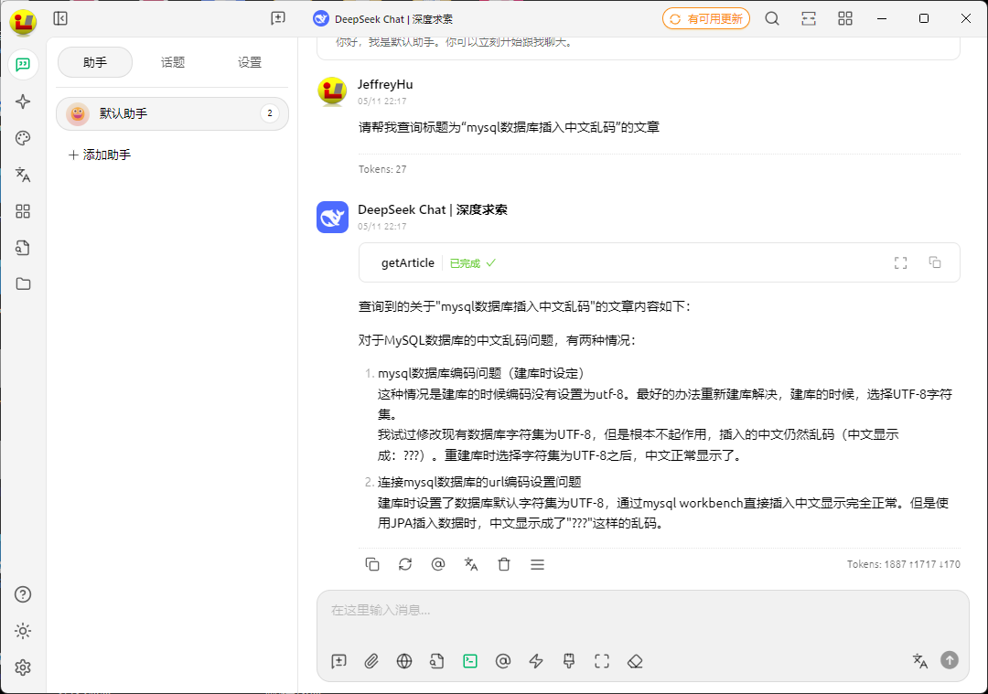This screenshot has height=694, width=988.
Task: Click JeffreyHu user avatar in chat
Action: 332,91
